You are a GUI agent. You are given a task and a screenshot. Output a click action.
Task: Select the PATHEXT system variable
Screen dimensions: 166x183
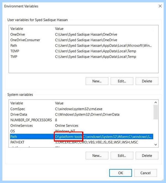82,142
